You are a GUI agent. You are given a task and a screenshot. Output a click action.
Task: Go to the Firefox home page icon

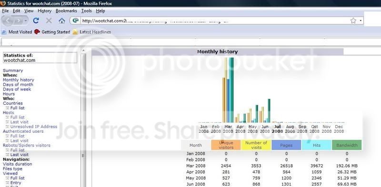(62, 20)
